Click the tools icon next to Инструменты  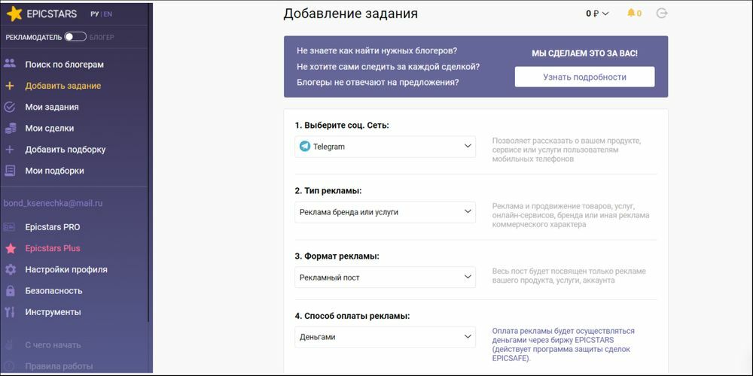tap(10, 312)
